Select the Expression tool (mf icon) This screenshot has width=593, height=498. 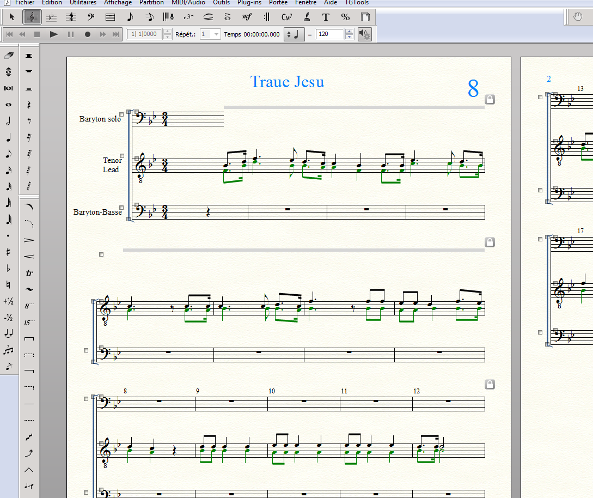pyautogui.click(x=247, y=17)
